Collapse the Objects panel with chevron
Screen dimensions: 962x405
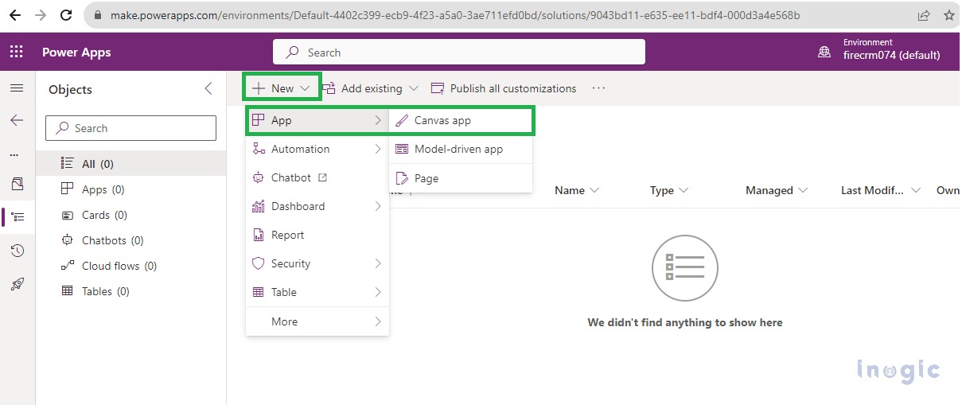[x=208, y=88]
